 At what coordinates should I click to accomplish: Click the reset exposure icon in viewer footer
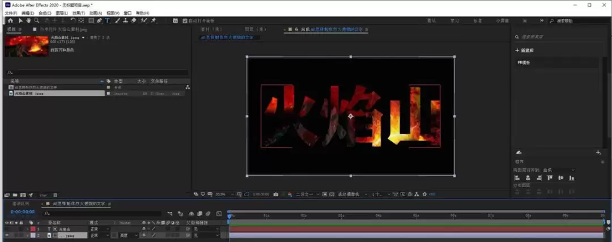point(424,194)
